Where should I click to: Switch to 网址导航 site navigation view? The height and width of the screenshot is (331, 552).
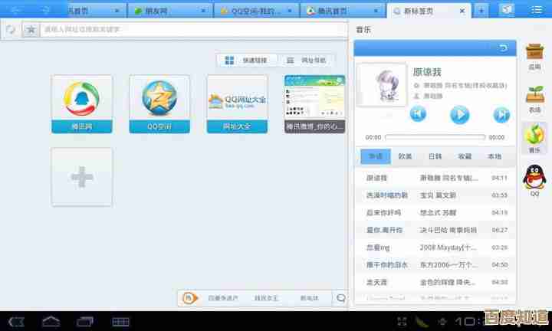306,60
